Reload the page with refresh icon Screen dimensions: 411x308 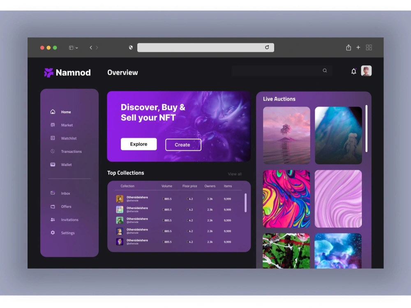tap(267, 47)
